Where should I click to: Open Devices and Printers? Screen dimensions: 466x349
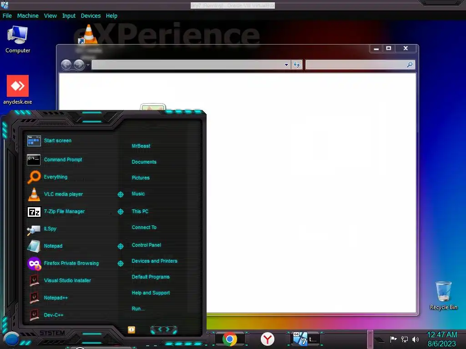pyautogui.click(x=155, y=261)
